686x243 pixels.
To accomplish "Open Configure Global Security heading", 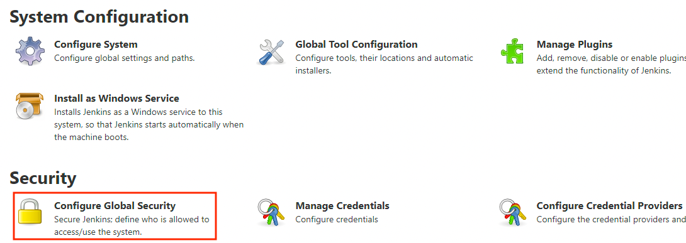I will click(x=115, y=206).
